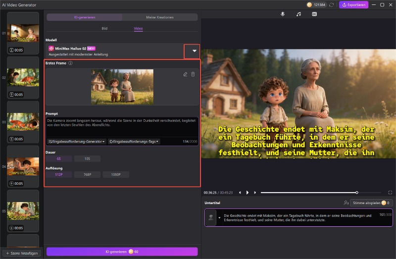396x259 pixels.
Task: Click the microphone voiceover icon above preview
Action: pyautogui.click(x=283, y=14)
